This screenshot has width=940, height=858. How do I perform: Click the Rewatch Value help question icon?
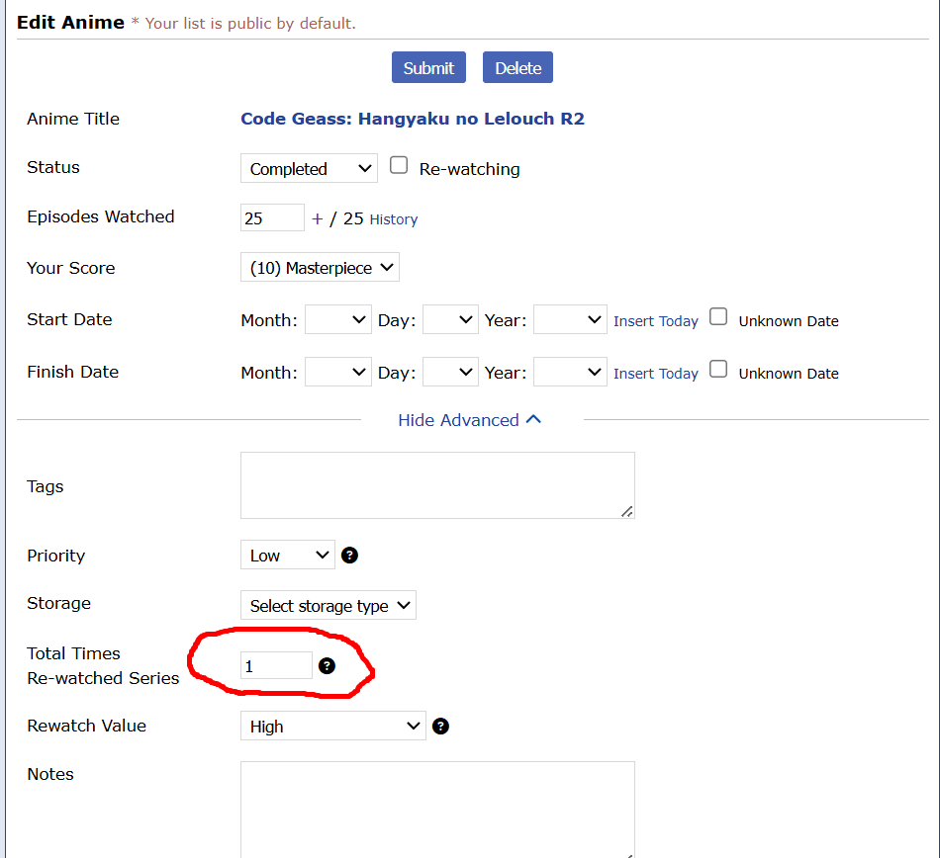pos(440,727)
